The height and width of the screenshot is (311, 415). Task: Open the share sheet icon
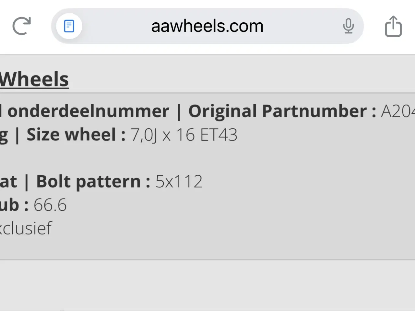393,26
